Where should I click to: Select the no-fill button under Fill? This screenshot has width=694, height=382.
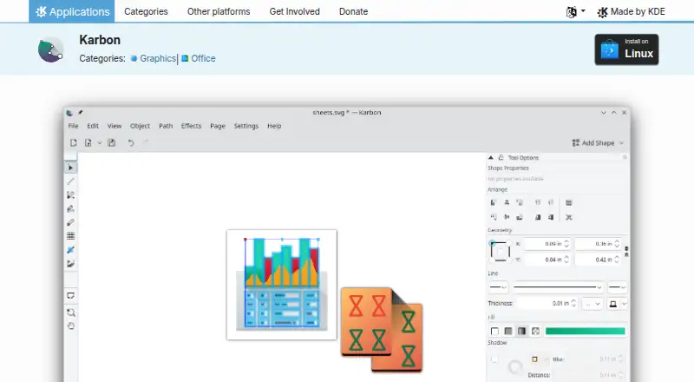click(494, 331)
